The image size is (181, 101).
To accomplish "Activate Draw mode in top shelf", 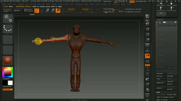I will pyautogui.click(x=42, y=11).
